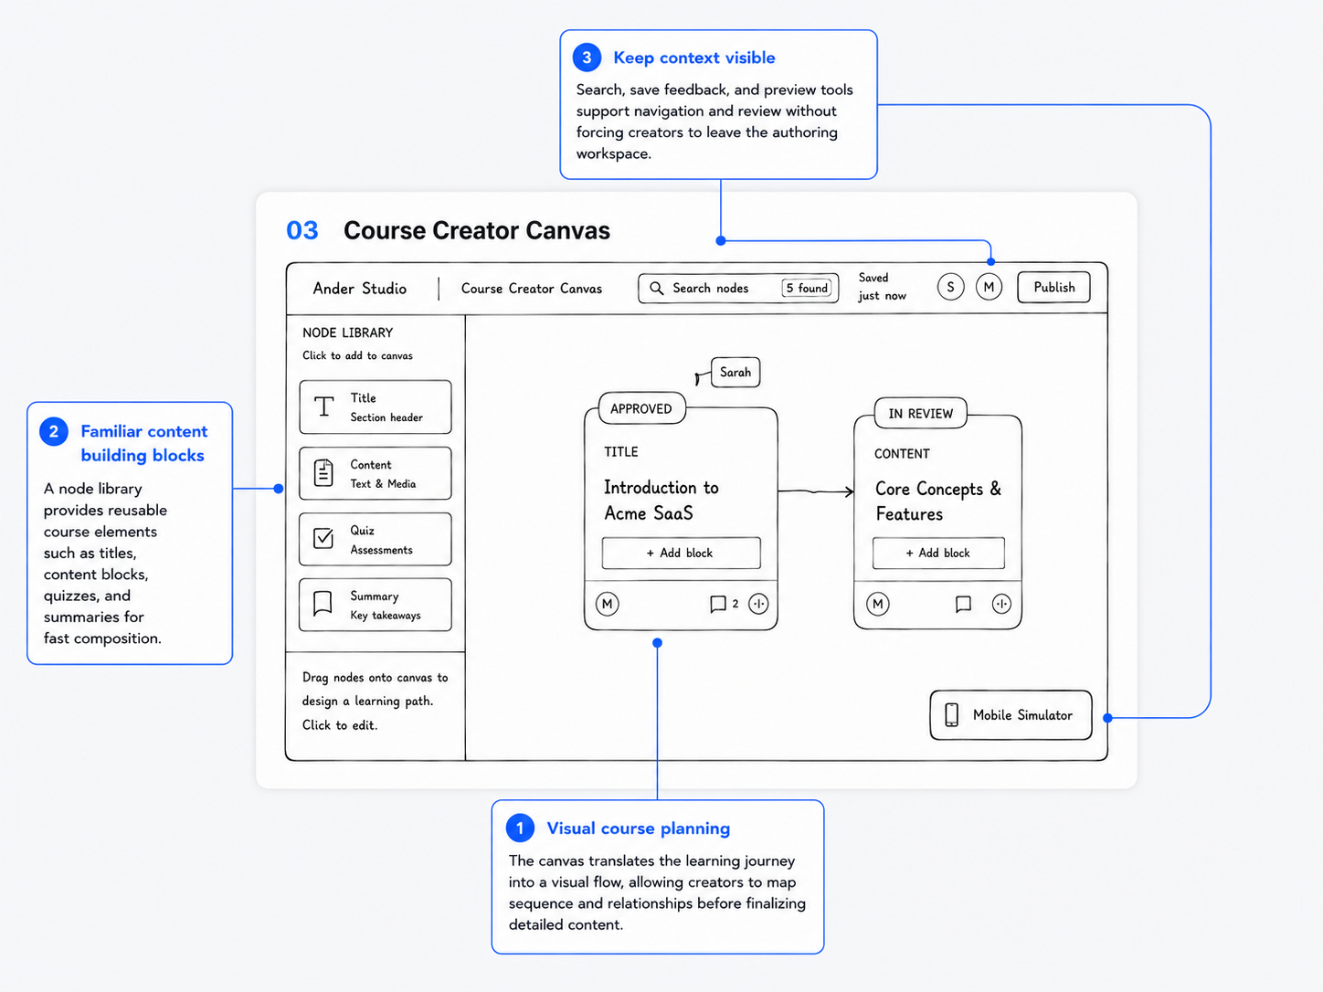Image resolution: width=1323 pixels, height=992 pixels.
Task: Click the 5 found results badge
Action: [x=807, y=289]
